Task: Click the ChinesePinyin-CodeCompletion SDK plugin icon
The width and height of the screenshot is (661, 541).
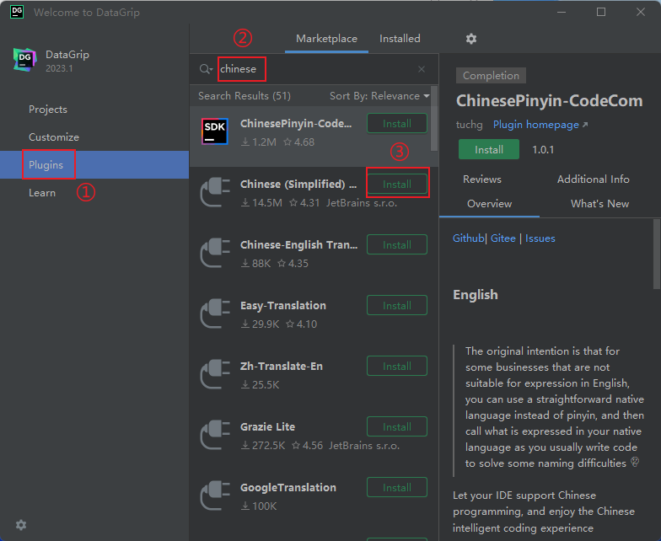Action: click(215, 131)
